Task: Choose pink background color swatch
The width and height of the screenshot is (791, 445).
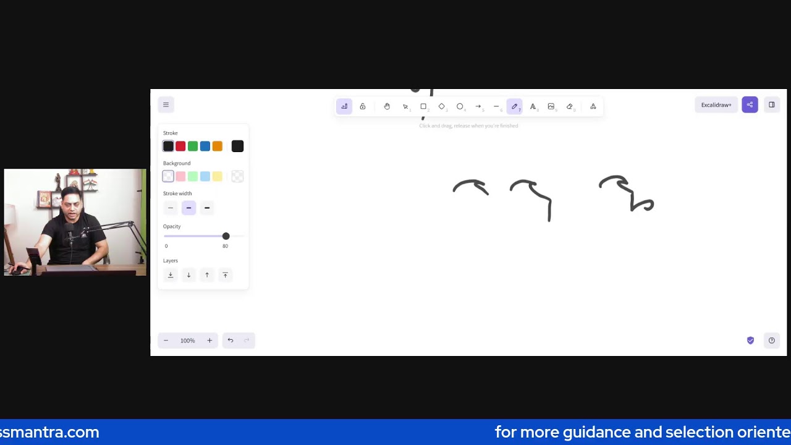Action: [180, 177]
